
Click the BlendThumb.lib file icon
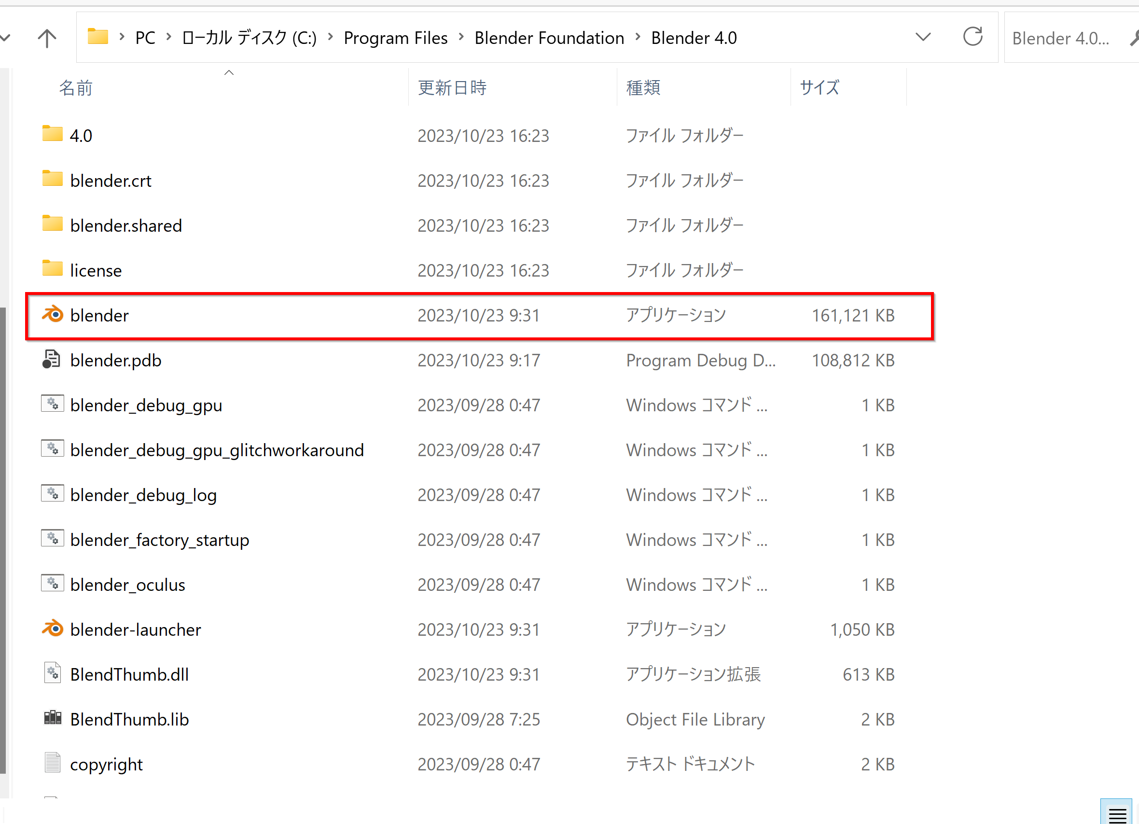(x=52, y=718)
